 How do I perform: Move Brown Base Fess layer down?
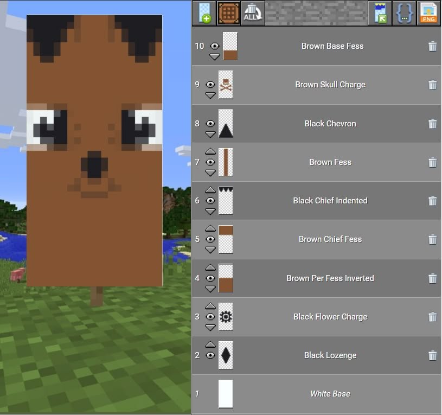coord(215,56)
